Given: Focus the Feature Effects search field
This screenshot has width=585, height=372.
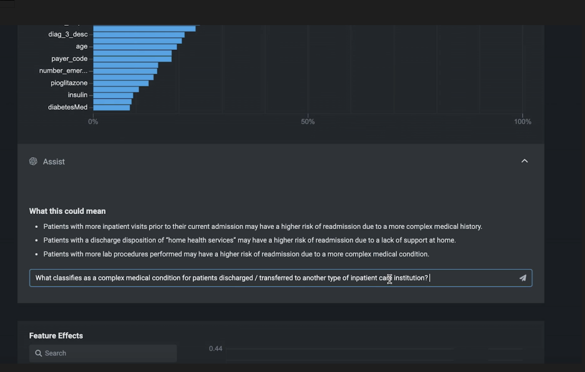Looking at the screenshot, I should 103,353.
